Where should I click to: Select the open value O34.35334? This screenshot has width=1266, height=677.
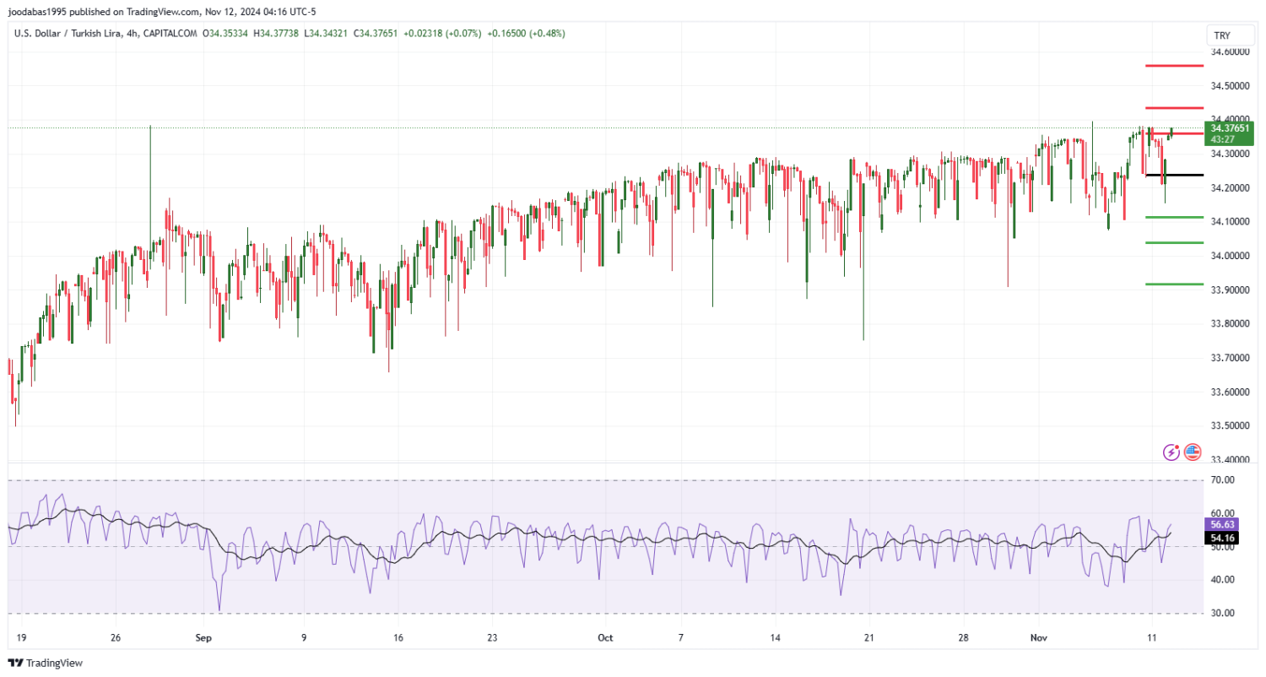[x=225, y=34]
